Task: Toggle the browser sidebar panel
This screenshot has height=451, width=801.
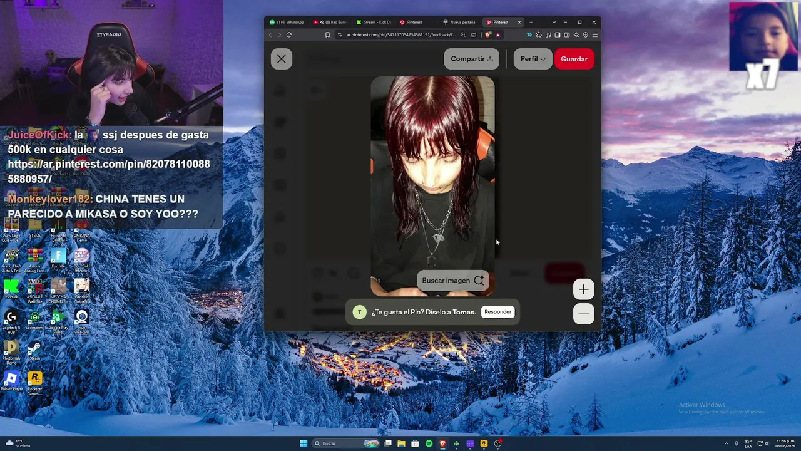Action: [557, 35]
